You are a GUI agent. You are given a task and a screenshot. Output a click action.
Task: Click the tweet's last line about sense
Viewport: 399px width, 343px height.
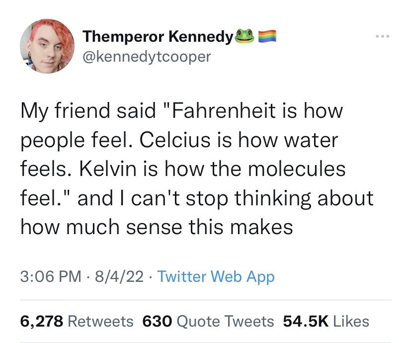[157, 227]
